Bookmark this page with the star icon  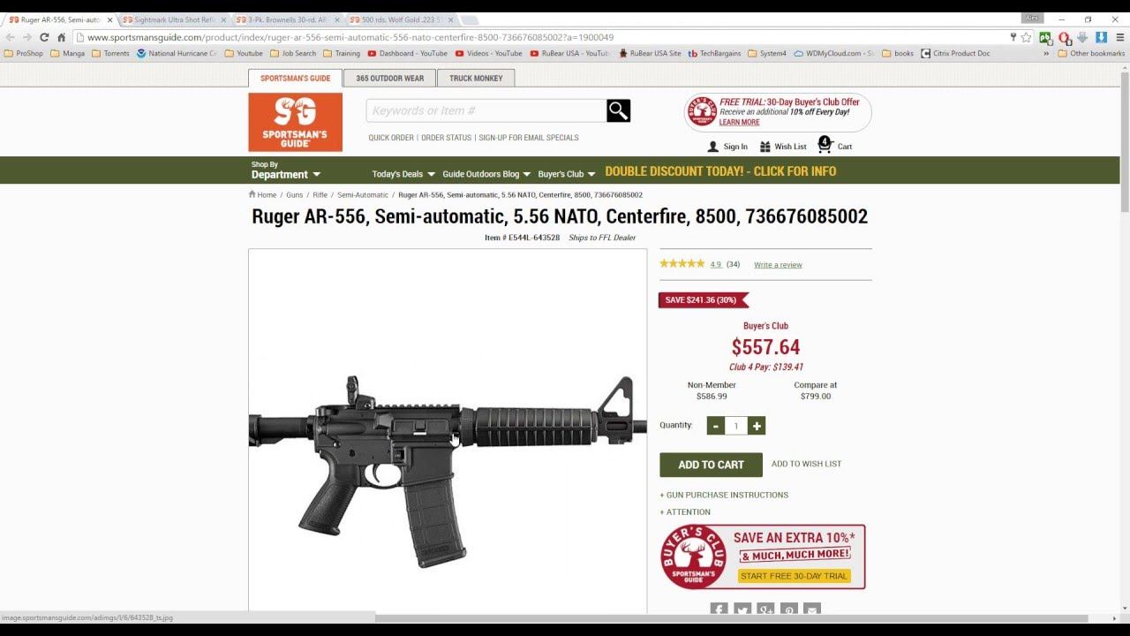click(x=1026, y=37)
